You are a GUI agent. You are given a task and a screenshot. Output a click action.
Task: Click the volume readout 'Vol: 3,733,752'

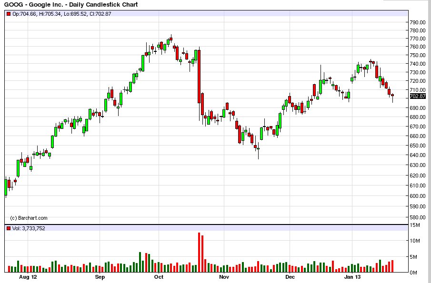tap(29, 228)
